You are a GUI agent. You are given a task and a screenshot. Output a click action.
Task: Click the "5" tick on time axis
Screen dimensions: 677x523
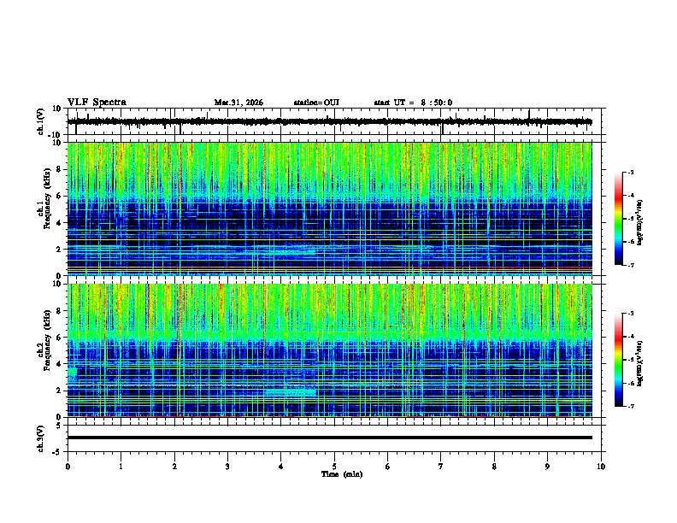pos(334,467)
